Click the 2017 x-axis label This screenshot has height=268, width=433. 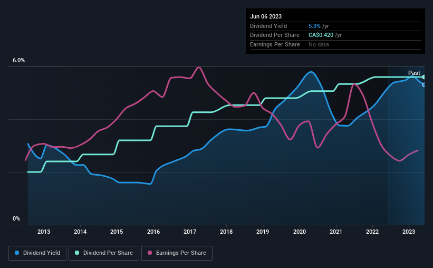click(190, 232)
